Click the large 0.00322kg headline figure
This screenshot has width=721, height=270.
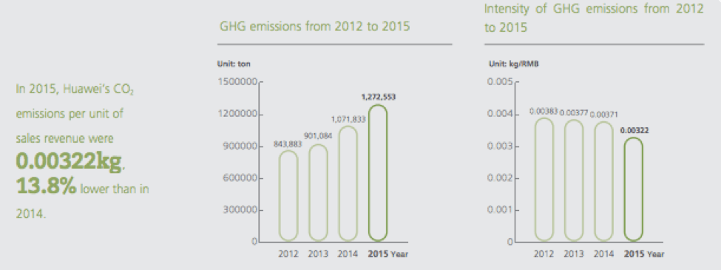(x=69, y=161)
